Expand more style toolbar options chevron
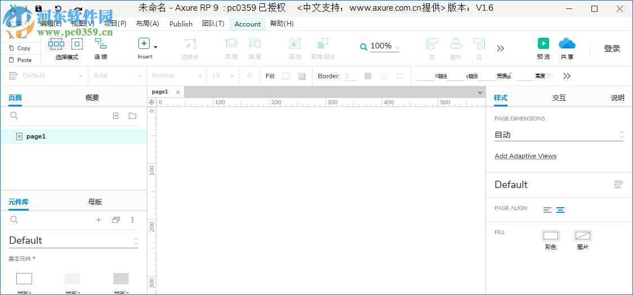Screen dimensions: 633x295 [x=567, y=76]
